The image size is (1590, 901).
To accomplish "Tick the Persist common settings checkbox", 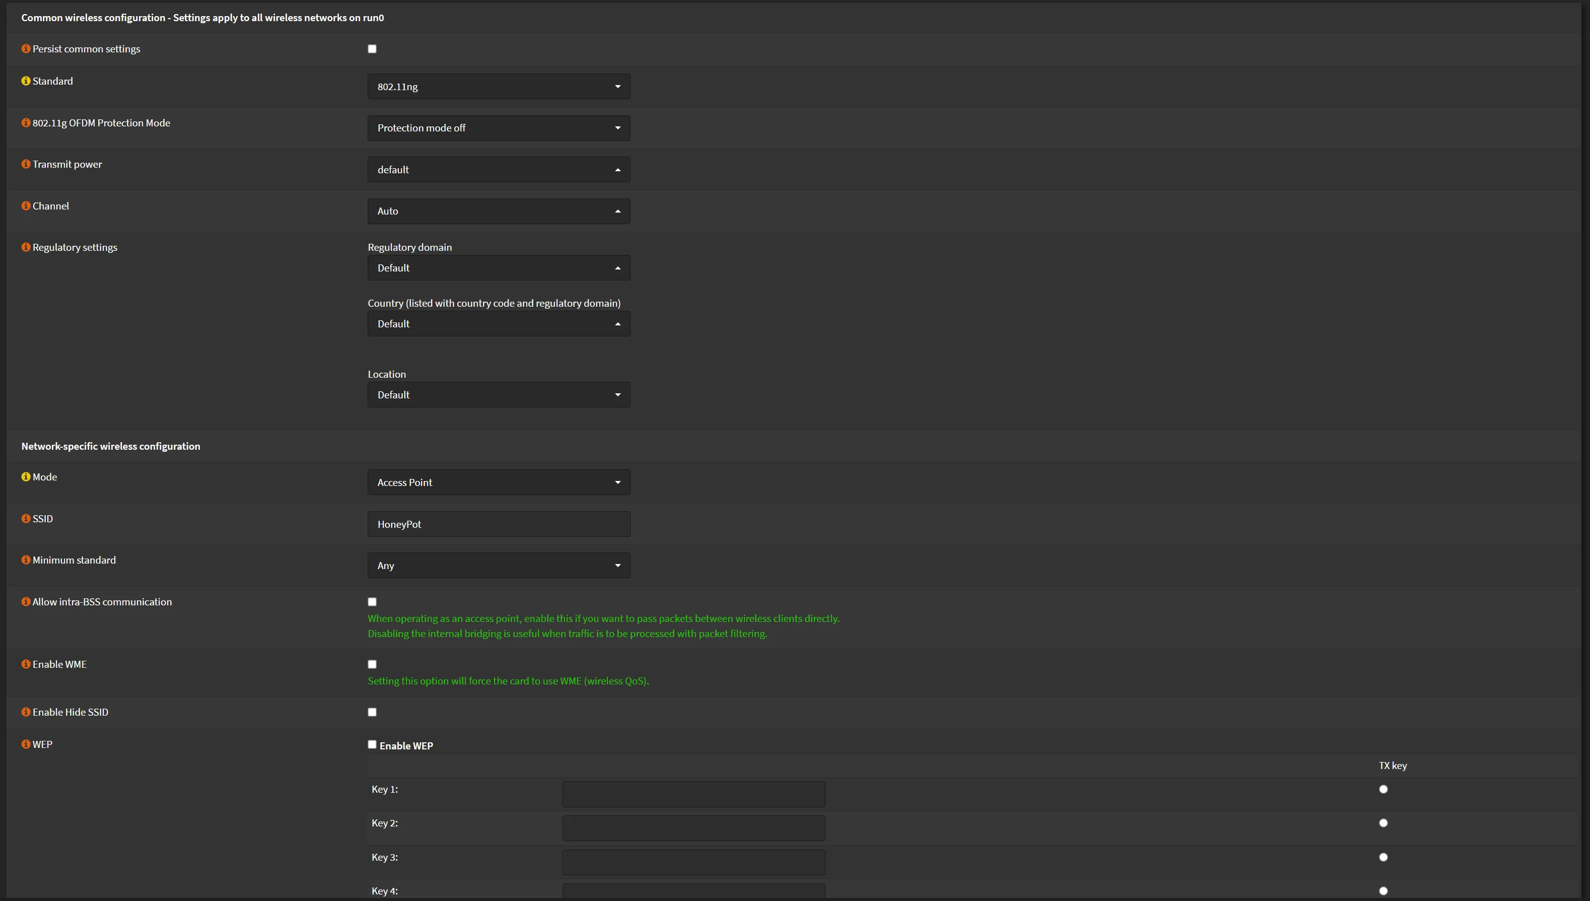I will coord(372,49).
